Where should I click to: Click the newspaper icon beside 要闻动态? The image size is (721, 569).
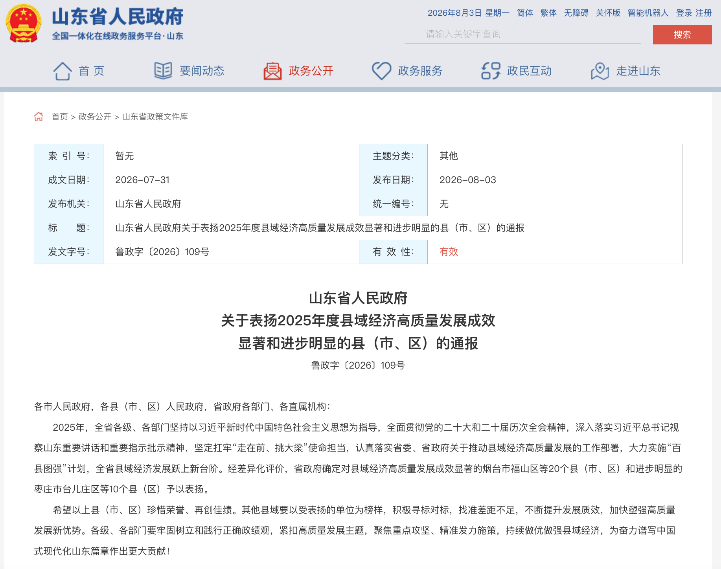pyautogui.click(x=163, y=71)
